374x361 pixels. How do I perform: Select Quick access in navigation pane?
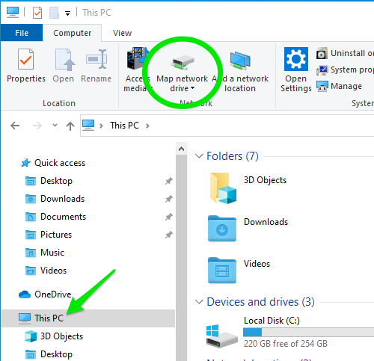point(60,163)
